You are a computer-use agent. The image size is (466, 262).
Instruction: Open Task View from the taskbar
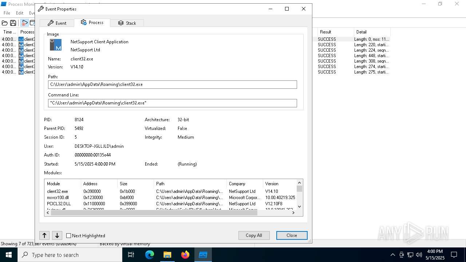131,255
